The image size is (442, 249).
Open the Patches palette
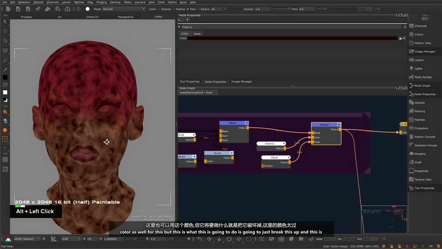pyautogui.click(x=419, y=119)
